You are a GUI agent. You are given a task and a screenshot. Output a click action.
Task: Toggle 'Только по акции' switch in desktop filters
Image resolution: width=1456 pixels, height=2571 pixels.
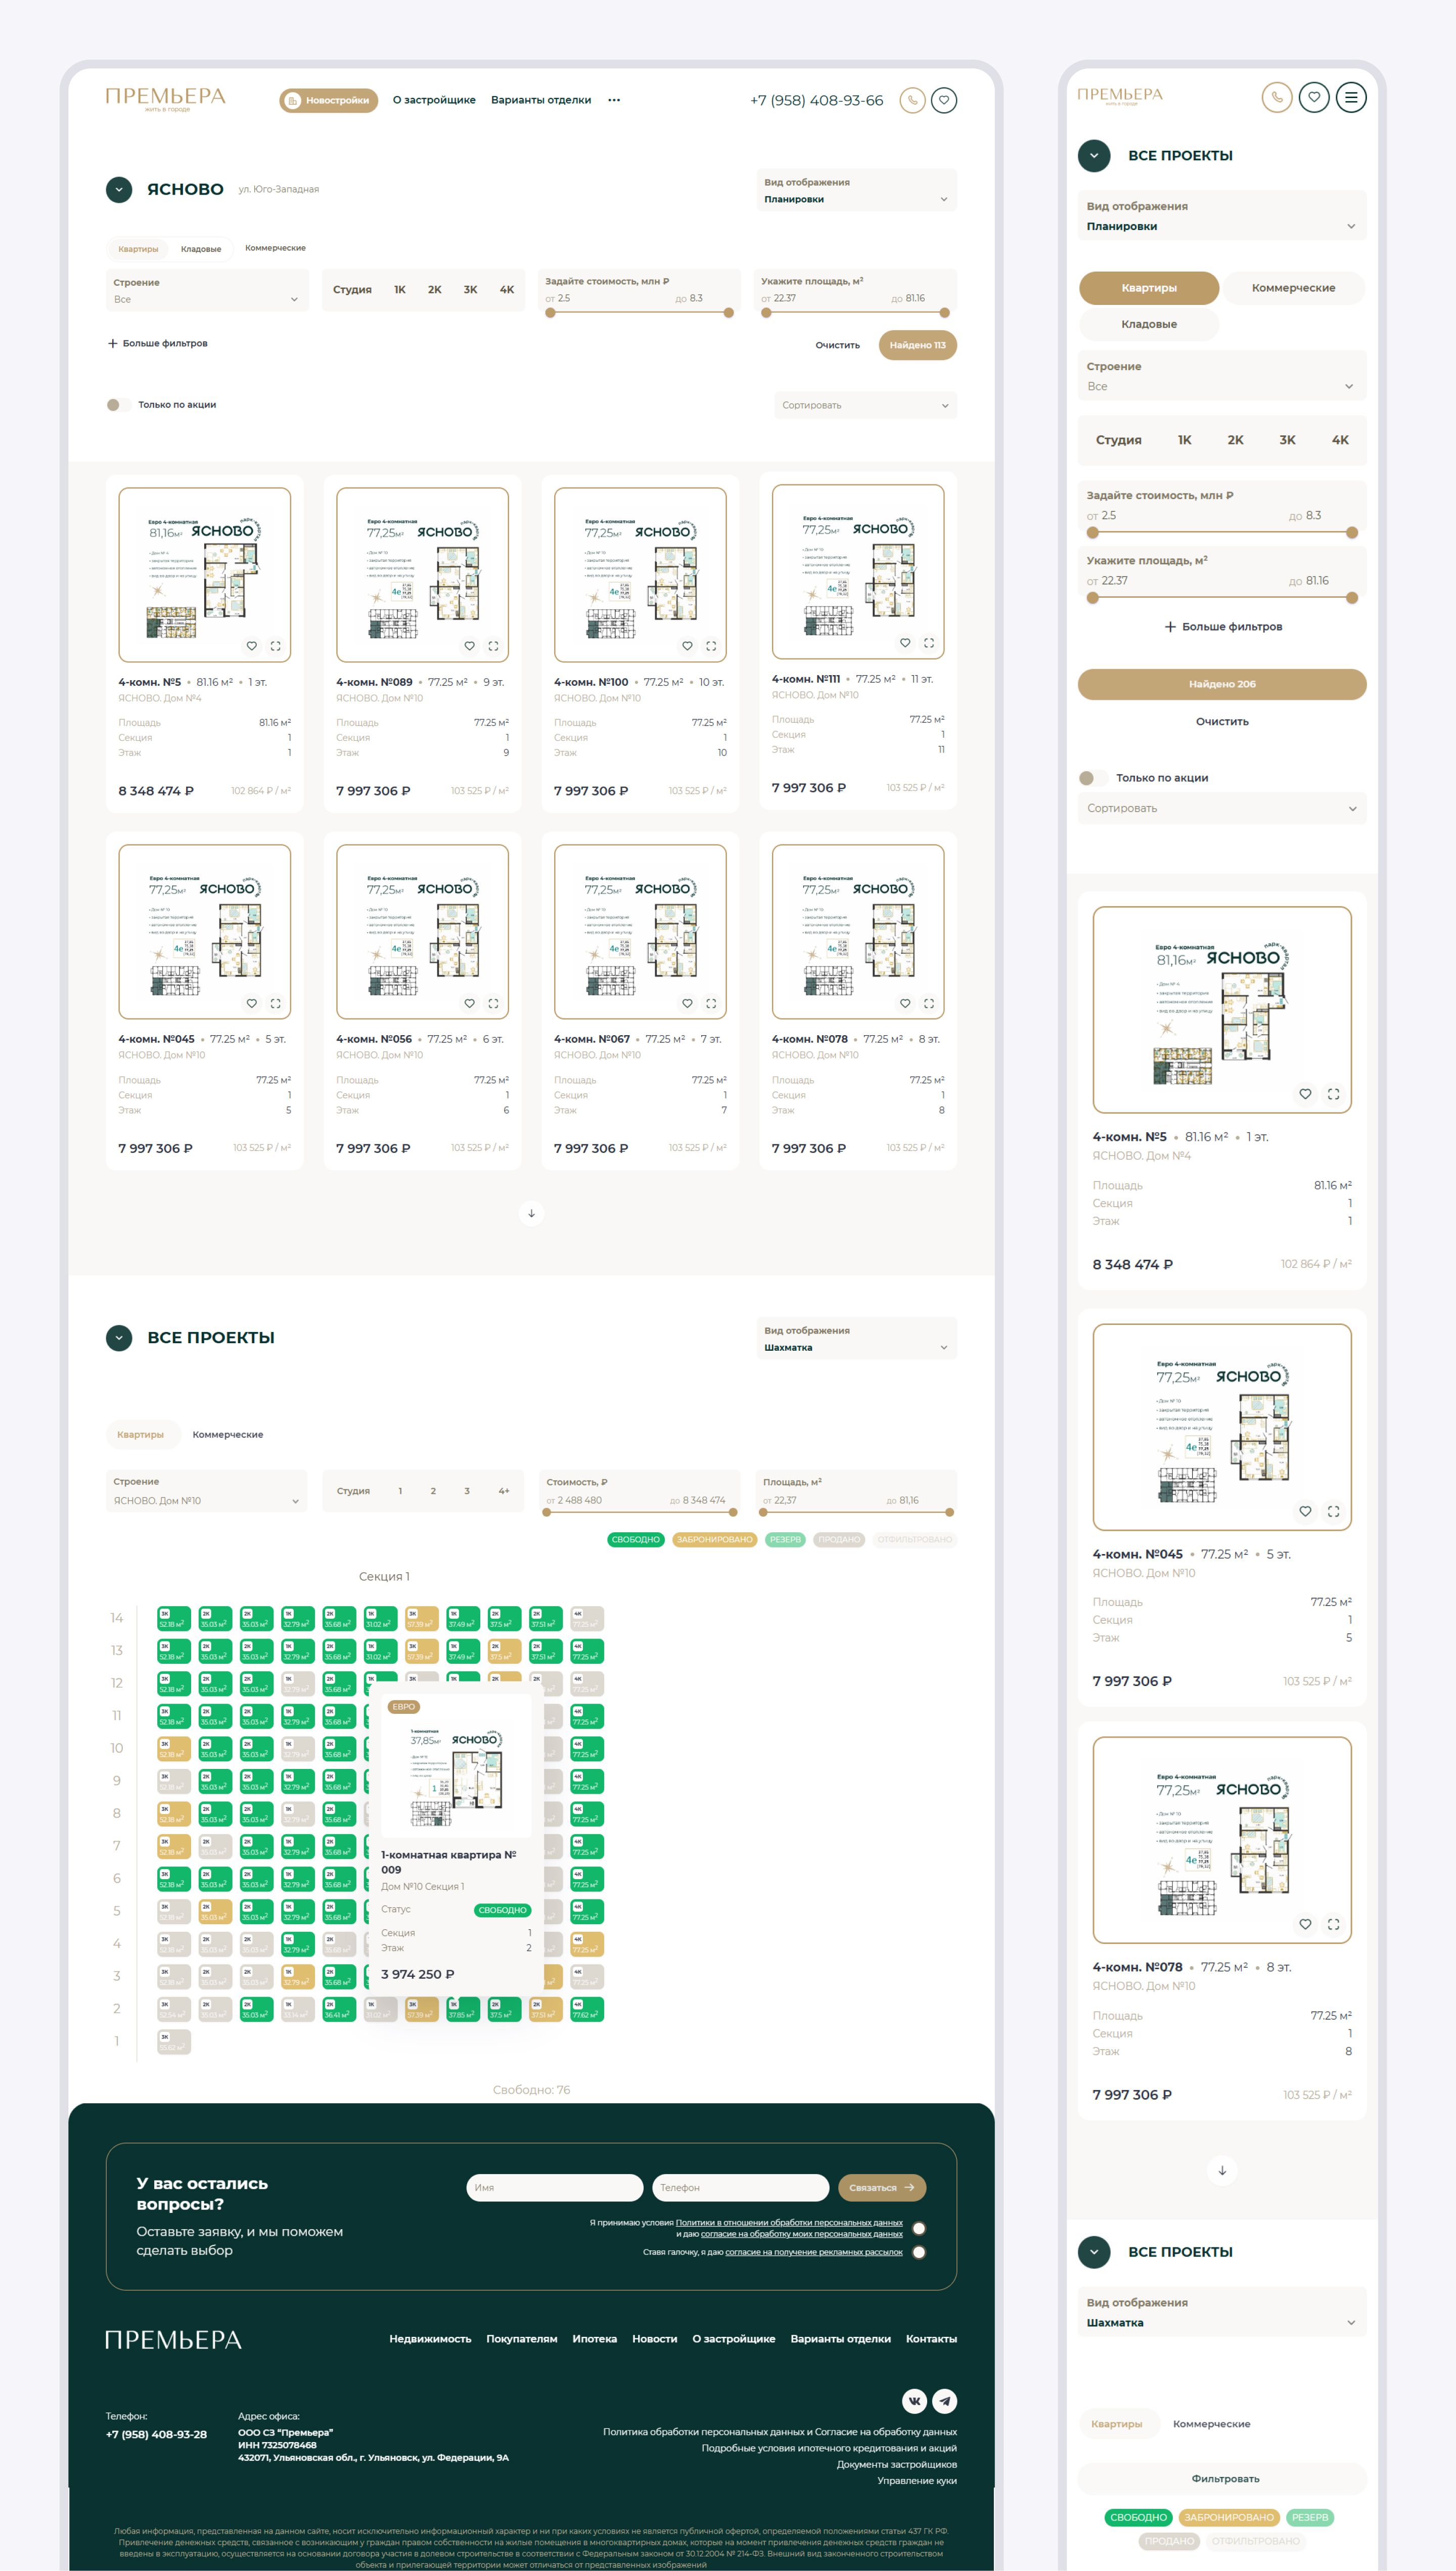(118, 405)
